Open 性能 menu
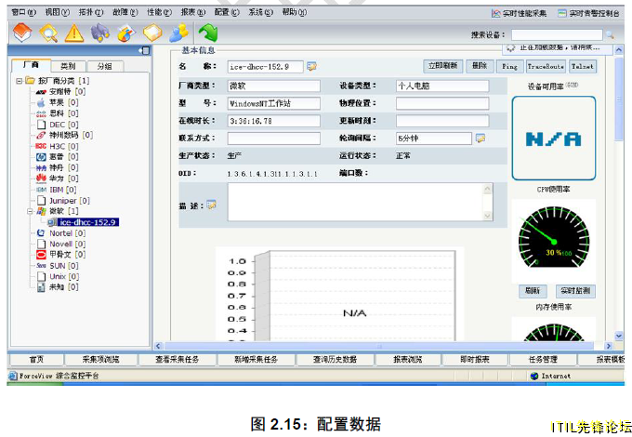The image size is (632, 437). tap(159, 12)
